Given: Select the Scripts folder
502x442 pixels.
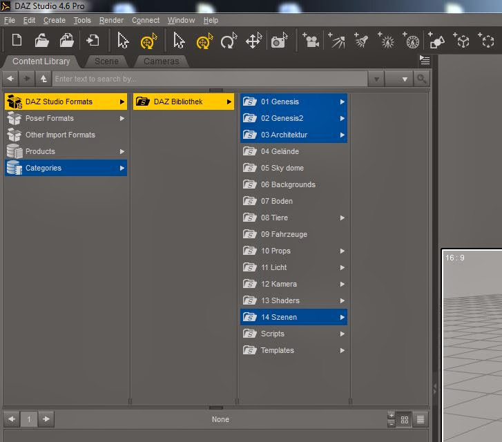Looking at the screenshot, I should [x=293, y=334].
